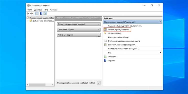Click the left pane scrollbar right arrow
The height and width of the screenshot is (94, 188).
[x=53, y=85]
